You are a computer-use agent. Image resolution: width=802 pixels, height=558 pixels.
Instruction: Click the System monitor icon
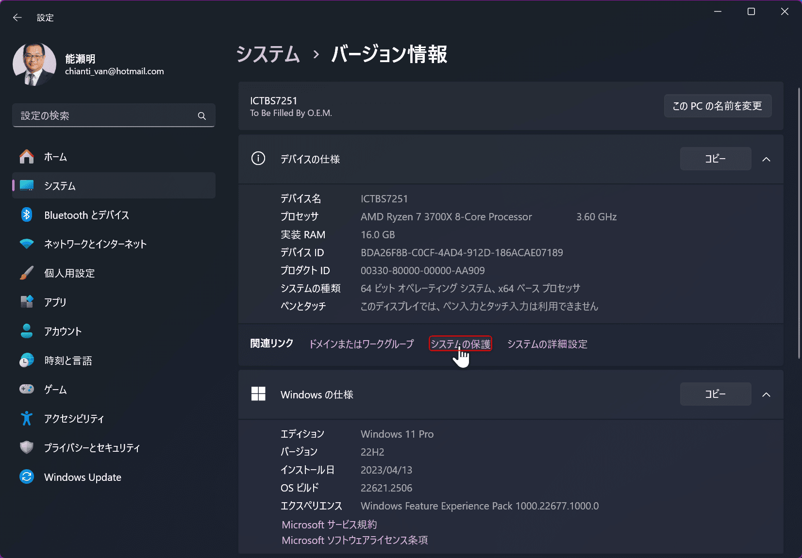pyautogui.click(x=27, y=186)
